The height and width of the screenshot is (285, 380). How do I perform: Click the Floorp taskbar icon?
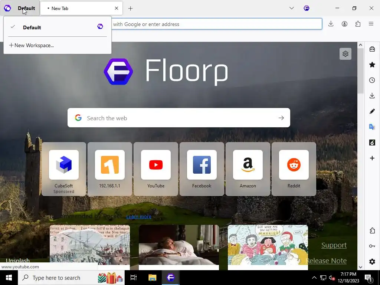click(171, 278)
